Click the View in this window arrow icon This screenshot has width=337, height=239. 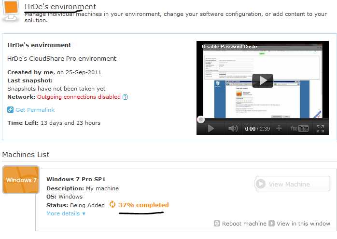[x=271, y=223]
